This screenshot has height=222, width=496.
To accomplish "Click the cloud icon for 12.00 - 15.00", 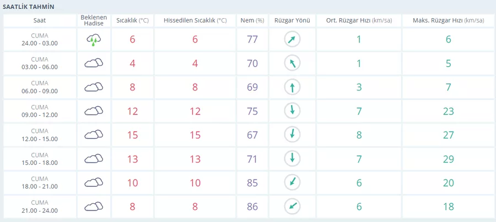I will [x=94, y=134].
